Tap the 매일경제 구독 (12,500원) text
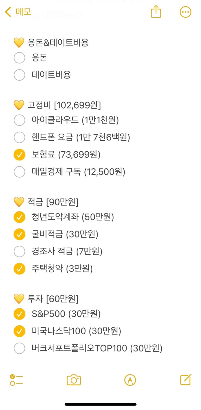 coord(78,172)
